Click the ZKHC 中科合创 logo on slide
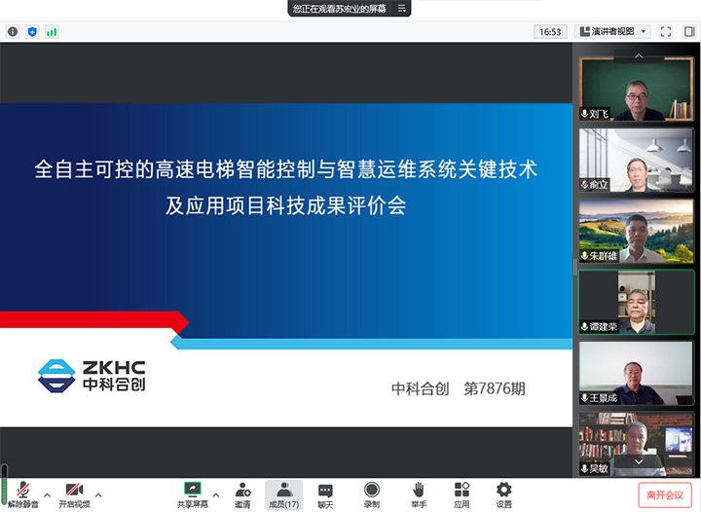This screenshot has width=701, height=512. (x=92, y=376)
